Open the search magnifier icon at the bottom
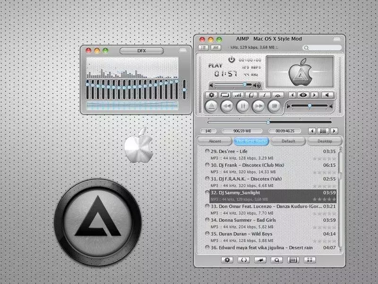378x284 pixels. [x=276, y=260]
